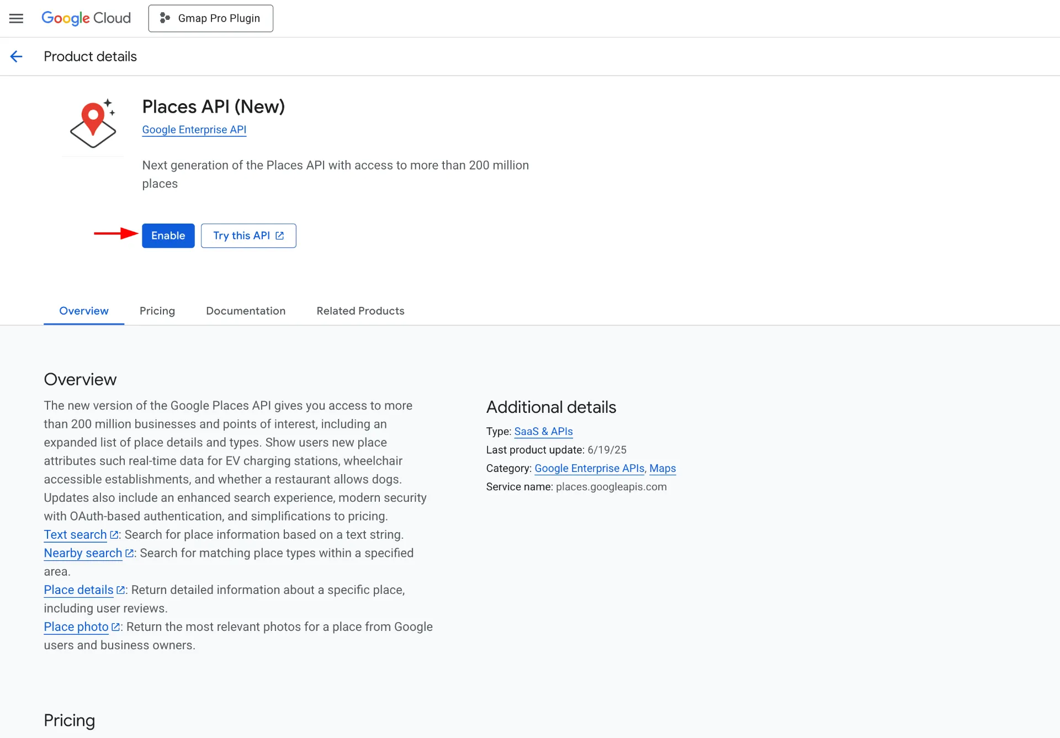Open the Maps category link
The width and height of the screenshot is (1060, 738).
(662, 469)
